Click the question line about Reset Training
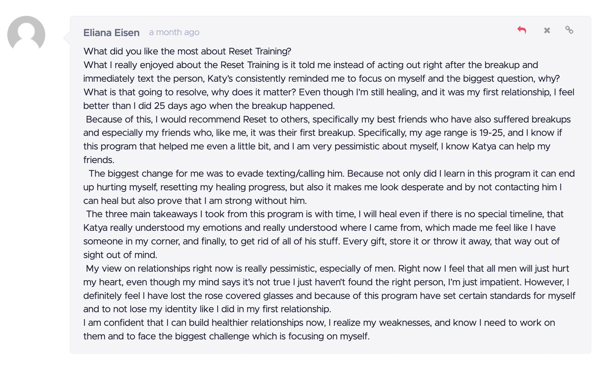This screenshot has height=366, width=604. 187,51
